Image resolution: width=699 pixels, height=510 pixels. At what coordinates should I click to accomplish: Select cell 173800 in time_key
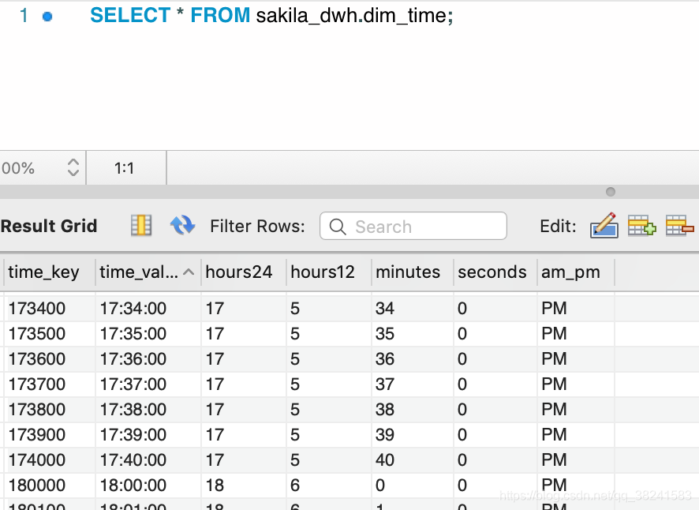[x=50, y=410]
